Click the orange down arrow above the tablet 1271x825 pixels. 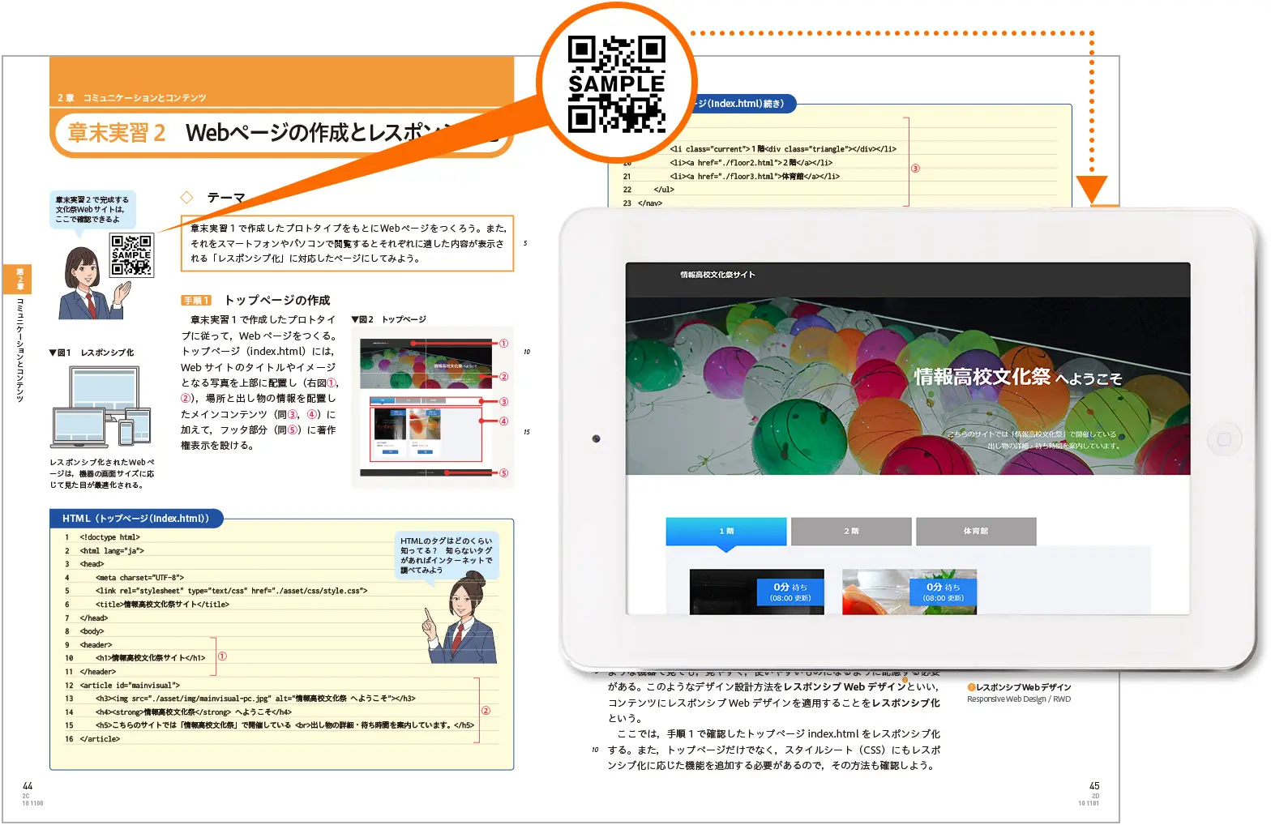point(1091,189)
